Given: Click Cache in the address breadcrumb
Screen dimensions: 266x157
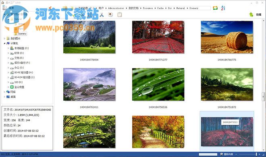Looking at the screenshot, I should (160, 8).
